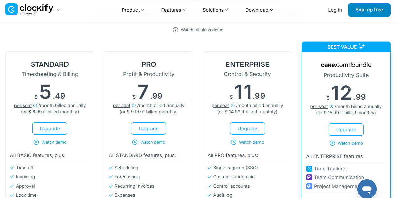This screenshot has height=198, width=398.
Task: Open the Download menu
Action: (259, 10)
